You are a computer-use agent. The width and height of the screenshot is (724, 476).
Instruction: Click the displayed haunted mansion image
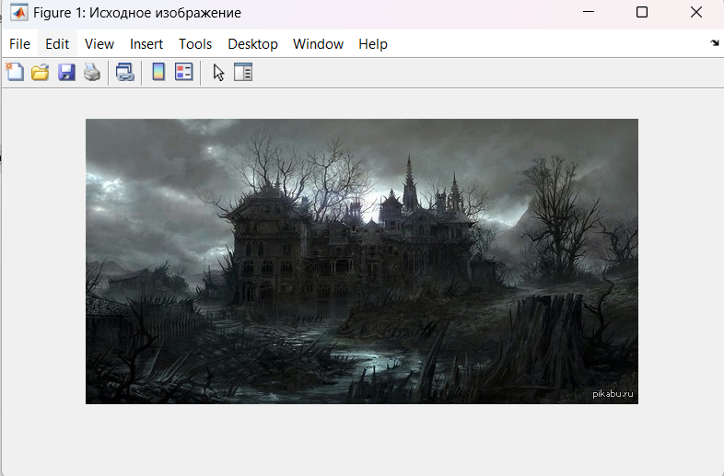[x=362, y=261]
